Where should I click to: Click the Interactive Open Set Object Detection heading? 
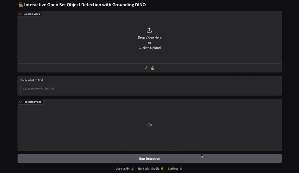85,5
